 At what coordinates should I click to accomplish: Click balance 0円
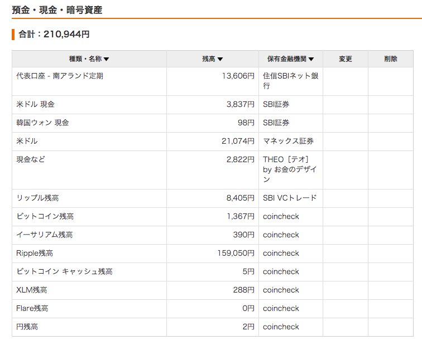(x=248, y=308)
